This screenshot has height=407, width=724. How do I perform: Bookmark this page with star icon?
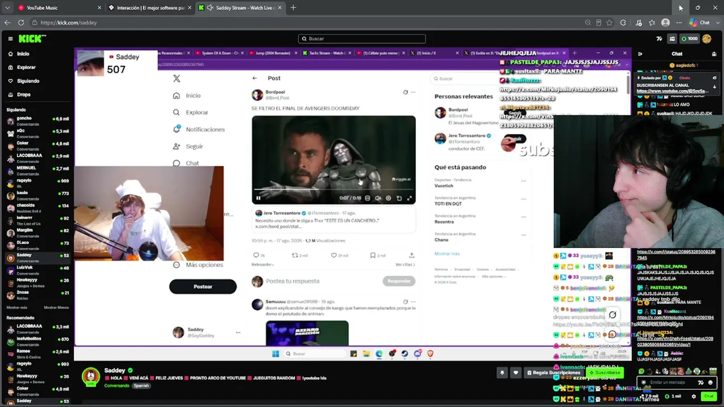pyautogui.click(x=609, y=23)
